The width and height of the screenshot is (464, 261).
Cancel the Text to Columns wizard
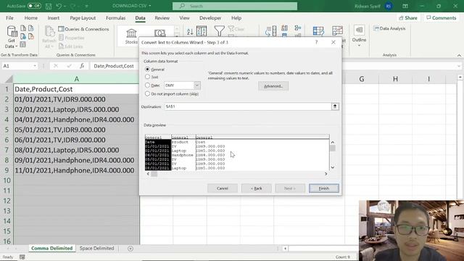tap(223, 188)
